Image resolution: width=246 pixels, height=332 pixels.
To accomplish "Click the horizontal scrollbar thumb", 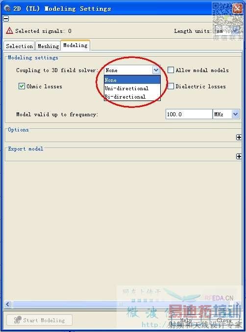I will click(x=120, y=305).
